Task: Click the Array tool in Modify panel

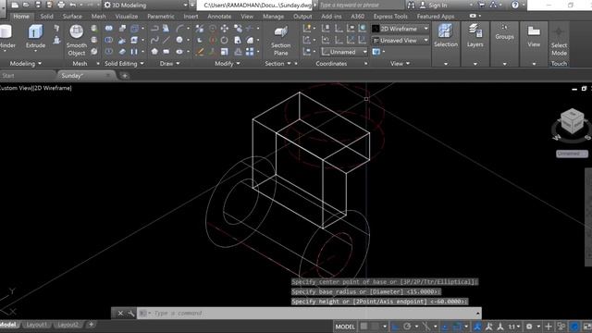Action: [x=250, y=52]
